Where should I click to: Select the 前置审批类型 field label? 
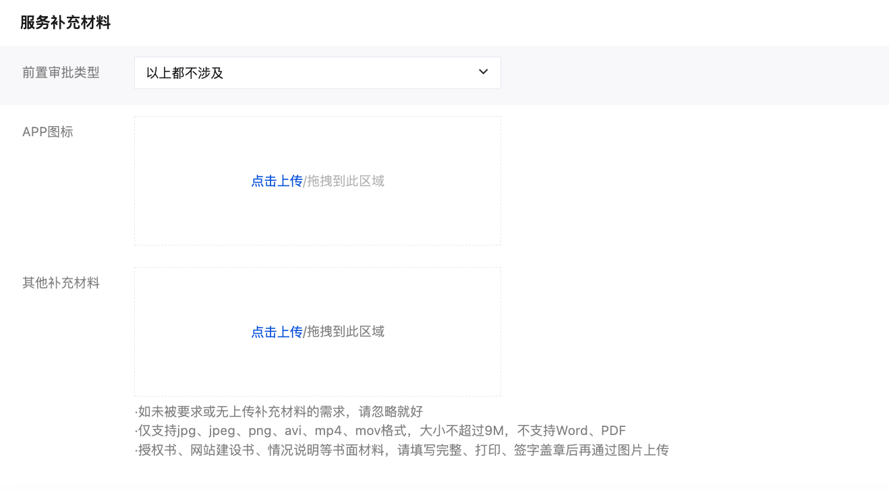(x=61, y=73)
